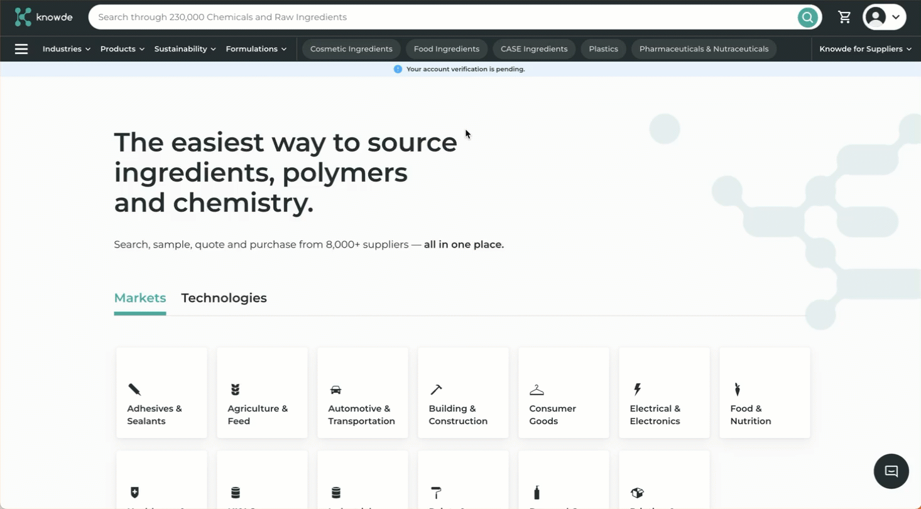Expand Knowde for Suppliers dropdown

[x=865, y=49]
